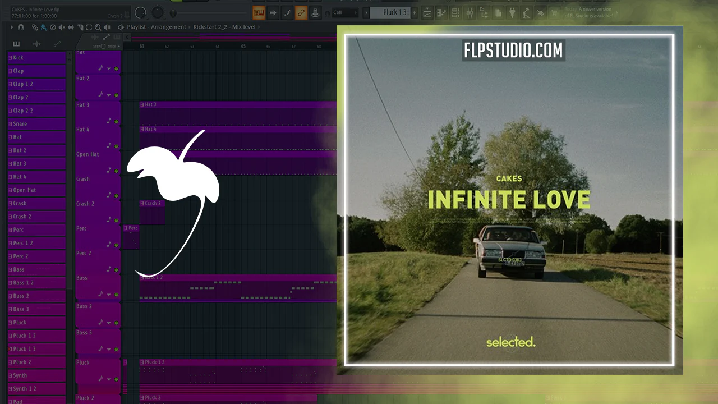
Task: Select the Slip tool in Playlist toolbar
Action: (x=71, y=27)
